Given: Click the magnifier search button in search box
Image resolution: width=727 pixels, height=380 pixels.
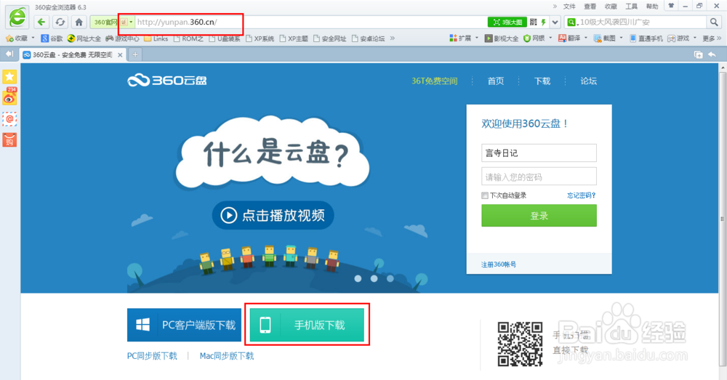Looking at the screenshot, I should pyautogui.click(x=713, y=22).
